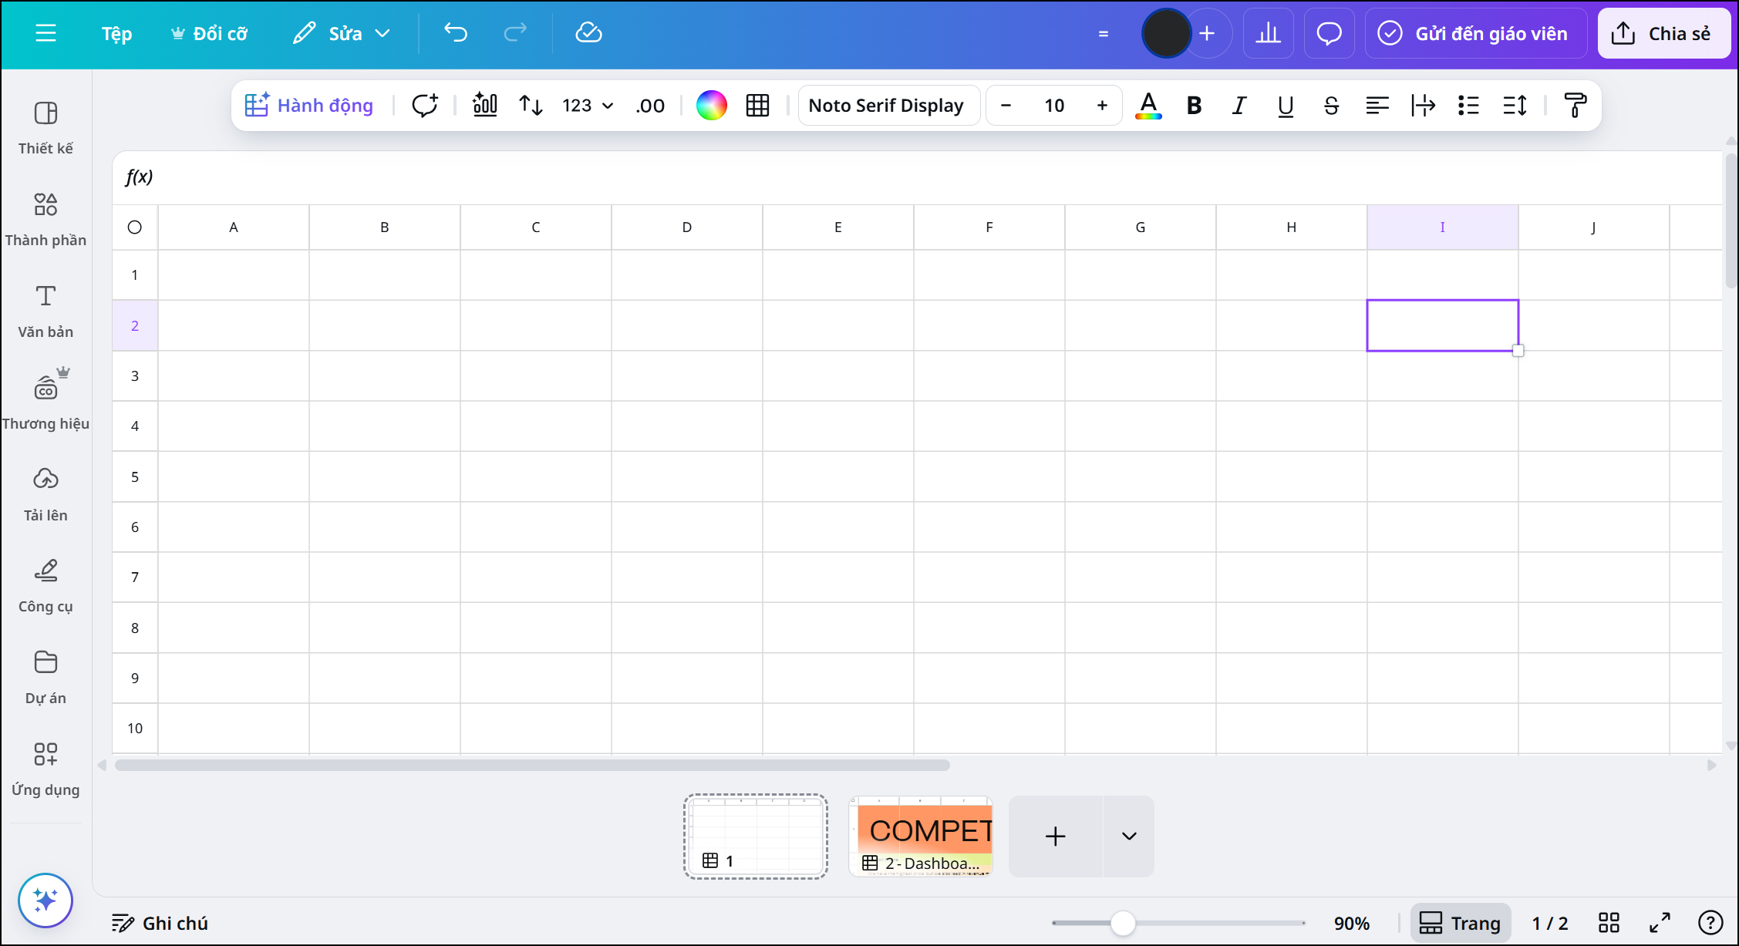Select the sheet 1 thumbnail
Screen dimensions: 1739x946
click(756, 837)
